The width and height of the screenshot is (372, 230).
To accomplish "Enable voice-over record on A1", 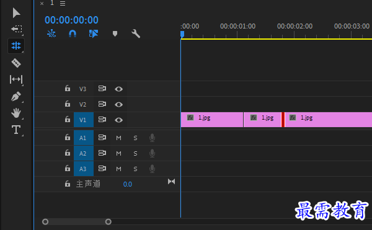I will [153, 138].
